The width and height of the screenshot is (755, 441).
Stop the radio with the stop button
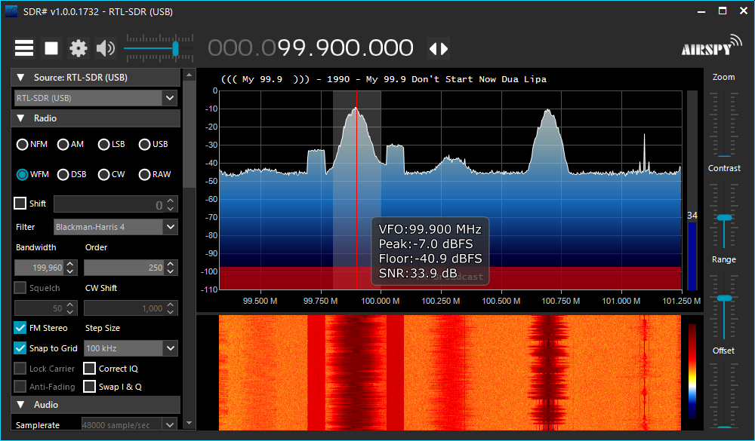pyautogui.click(x=51, y=48)
